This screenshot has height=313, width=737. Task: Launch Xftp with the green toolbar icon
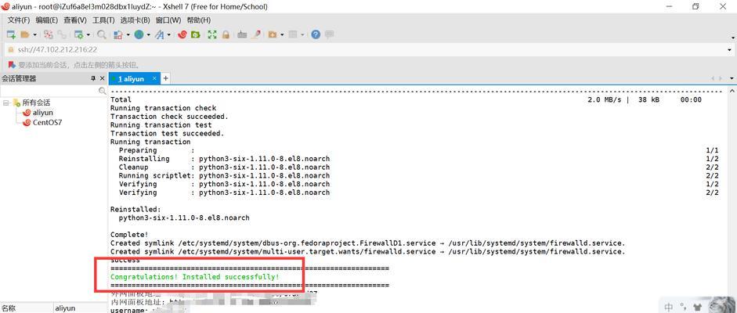tap(196, 34)
